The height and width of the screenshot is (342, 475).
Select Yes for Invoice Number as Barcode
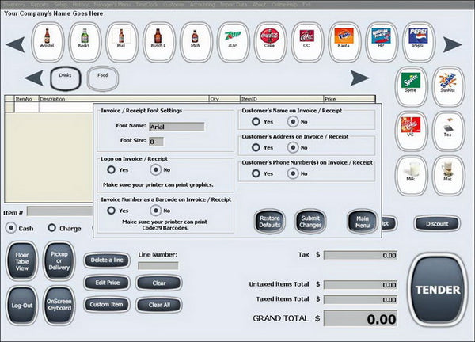point(111,211)
